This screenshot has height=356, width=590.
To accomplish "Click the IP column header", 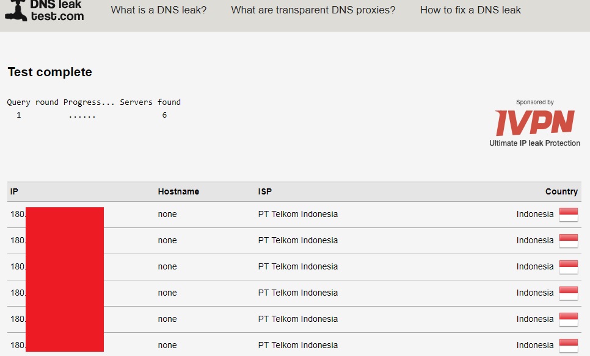I will (x=14, y=191).
